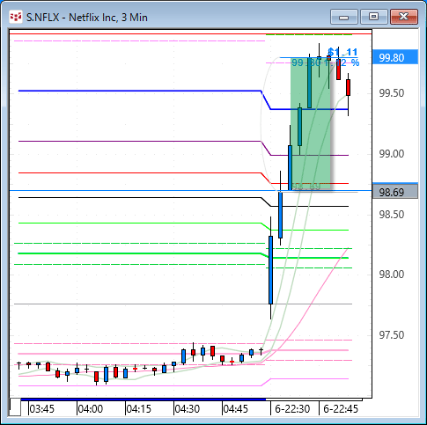Click the $1.11 profit annotation text
The image size is (427, 425).
[342, 52]
